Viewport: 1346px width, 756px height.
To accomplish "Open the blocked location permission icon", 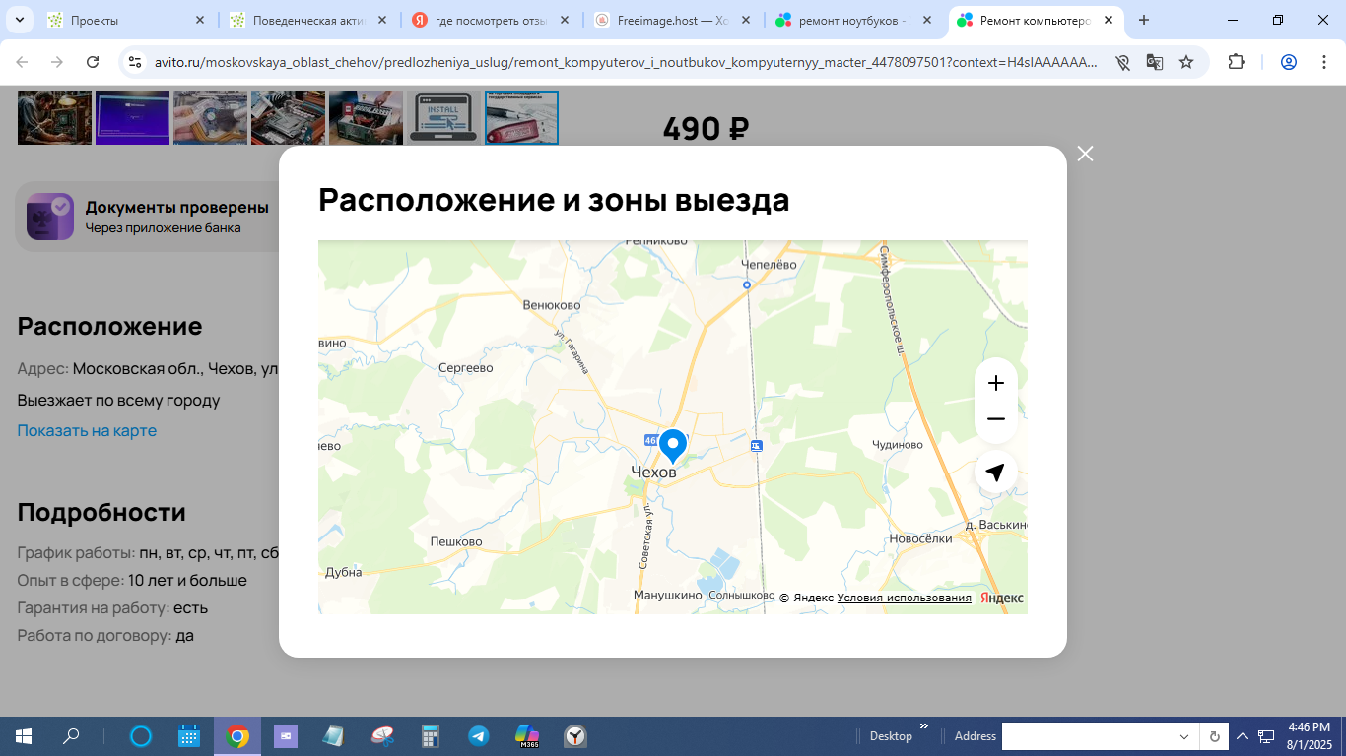I will point(1122,62).
